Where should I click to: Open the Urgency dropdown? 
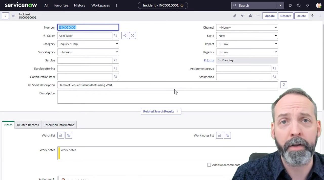coord(247,52)
